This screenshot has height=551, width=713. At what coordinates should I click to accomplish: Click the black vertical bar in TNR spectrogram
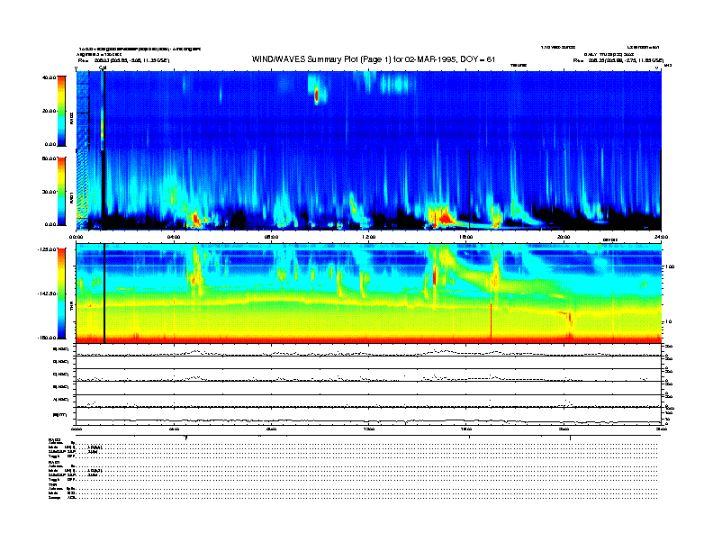click(104, 294)
